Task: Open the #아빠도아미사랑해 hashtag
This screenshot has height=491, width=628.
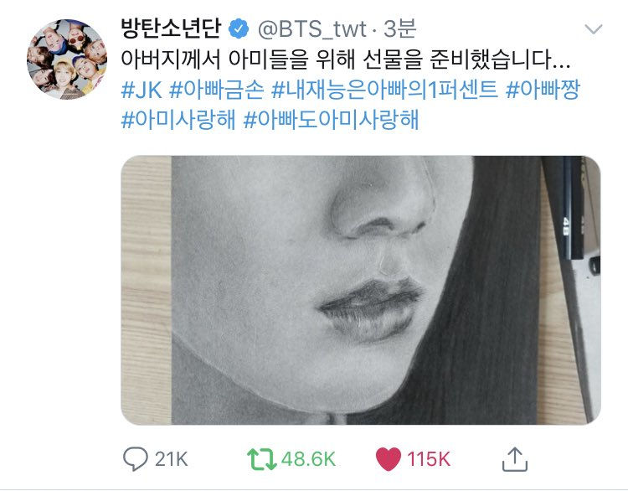Action: (x=331, y=120)
